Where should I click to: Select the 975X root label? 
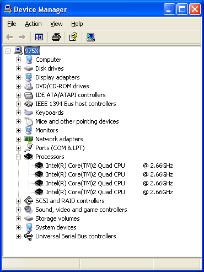pyautogui.click(x=32, y=51)
